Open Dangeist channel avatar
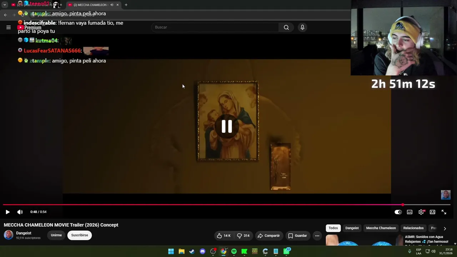The height and width of the screenshot is (257, 457). [9, 235]
